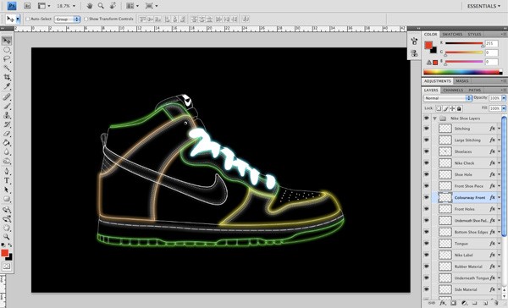Click the Rotate View tool in the application bar
Viewport: 508px width, 308px height.
pos(113,6)
